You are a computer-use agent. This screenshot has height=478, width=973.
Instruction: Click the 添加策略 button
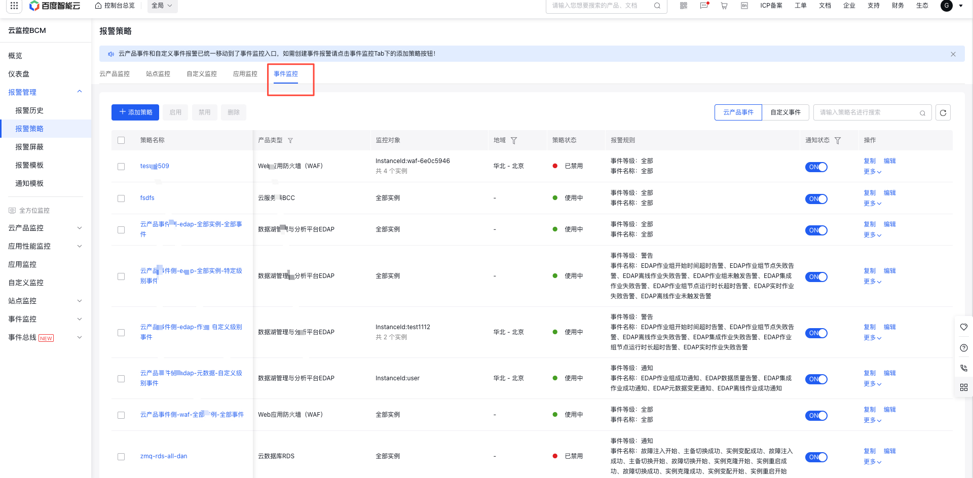click(135, 112)
